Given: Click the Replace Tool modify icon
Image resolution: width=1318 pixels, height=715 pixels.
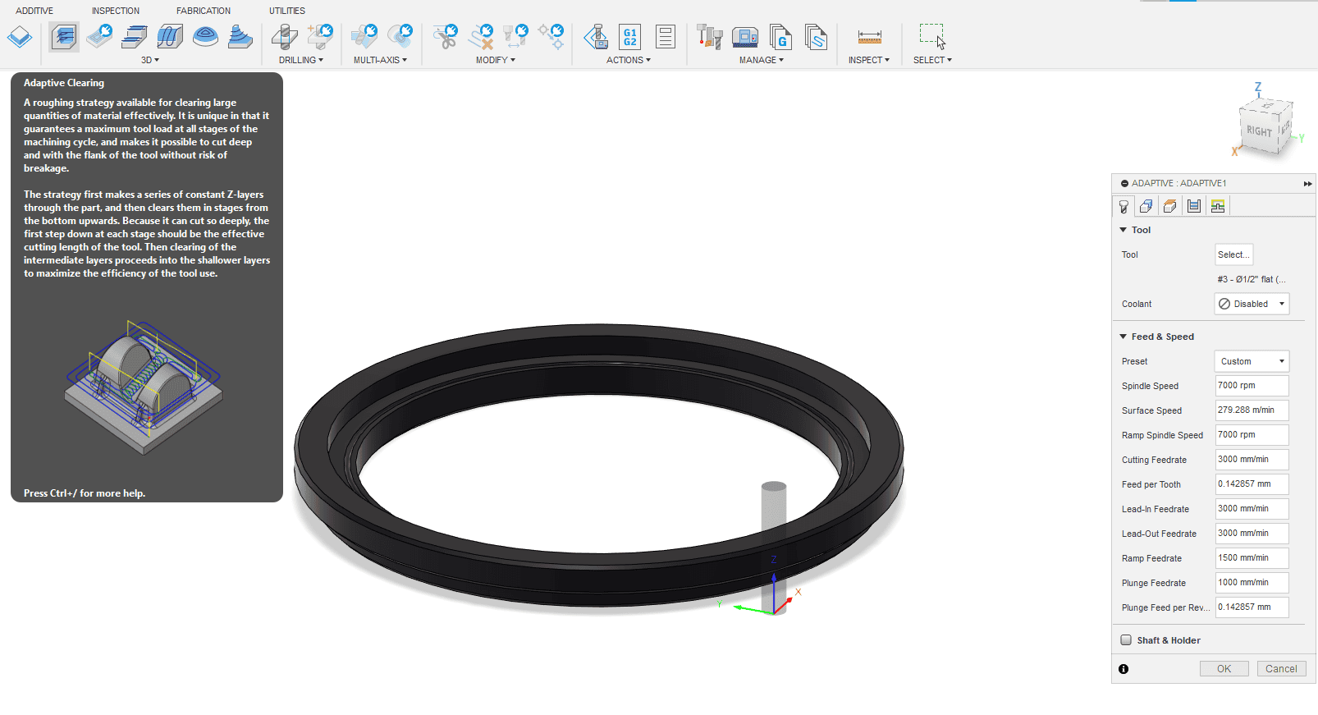Looking at the screenshot, I should tap(515, 37).
